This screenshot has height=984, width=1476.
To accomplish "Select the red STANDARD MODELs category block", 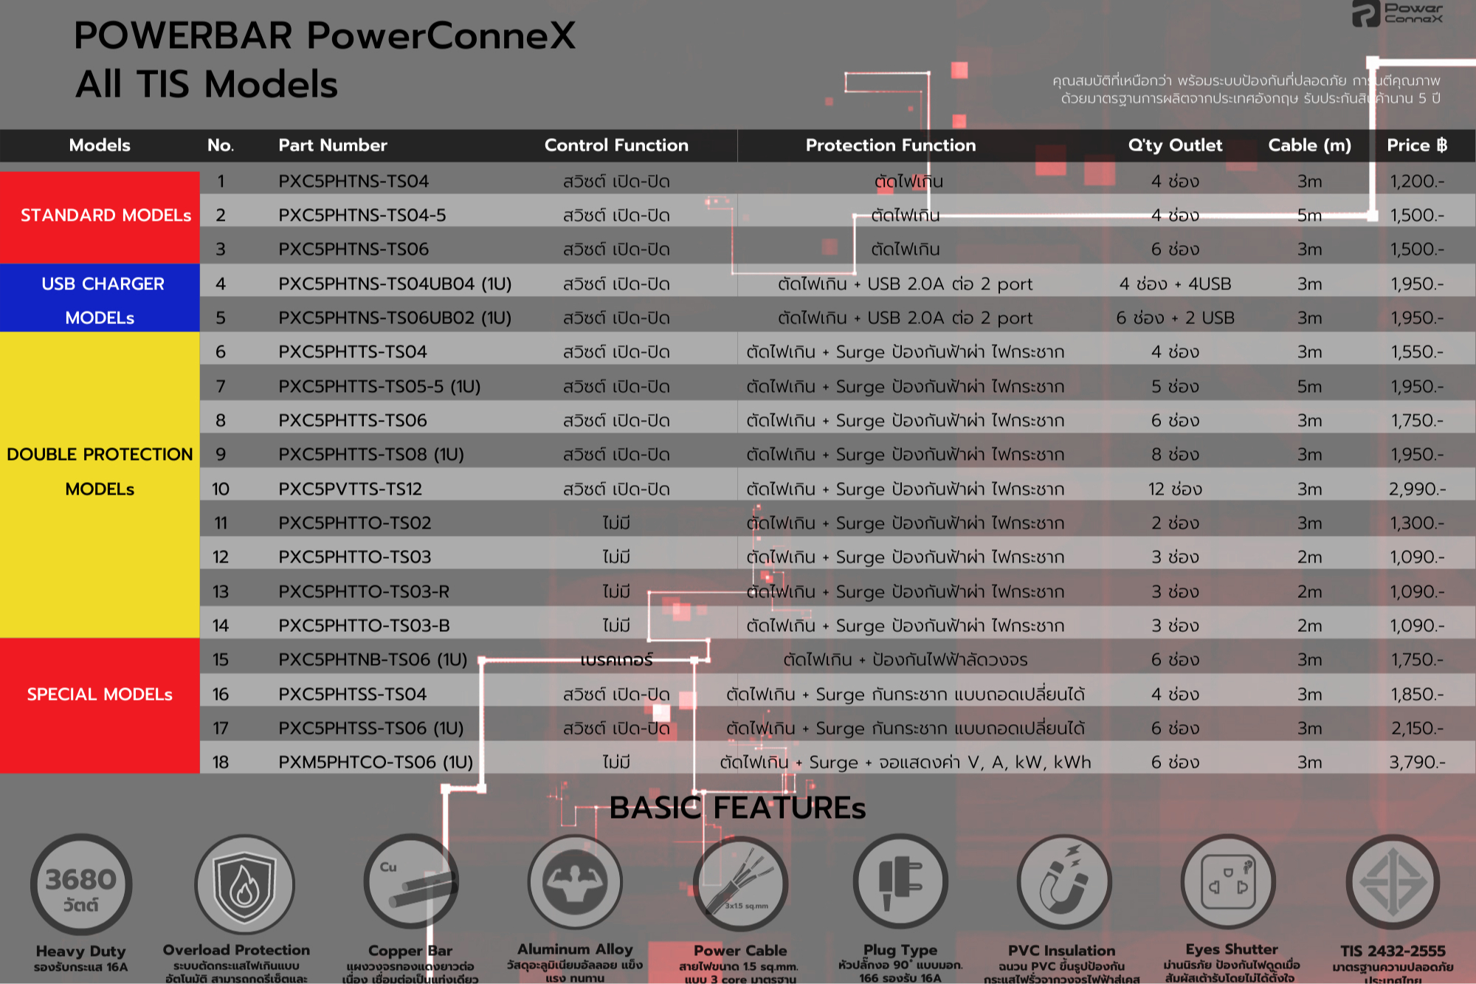I will click(100, 216).
